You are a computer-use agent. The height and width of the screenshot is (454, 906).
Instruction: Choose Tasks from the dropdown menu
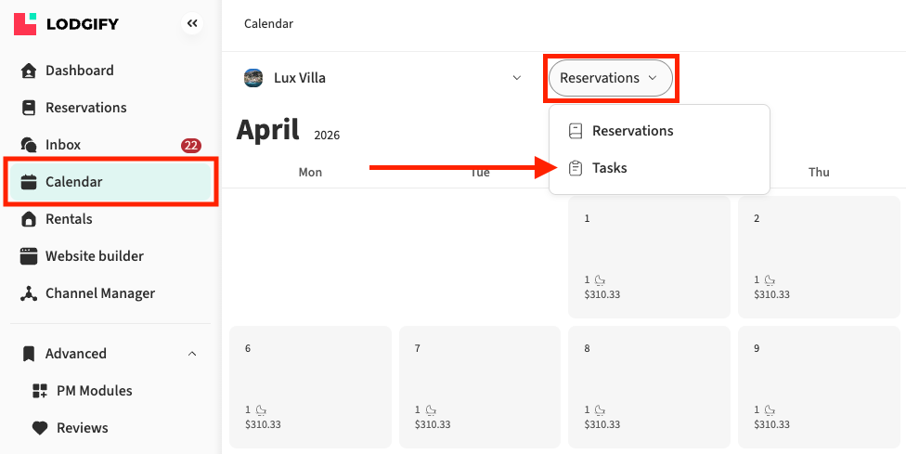609,168
